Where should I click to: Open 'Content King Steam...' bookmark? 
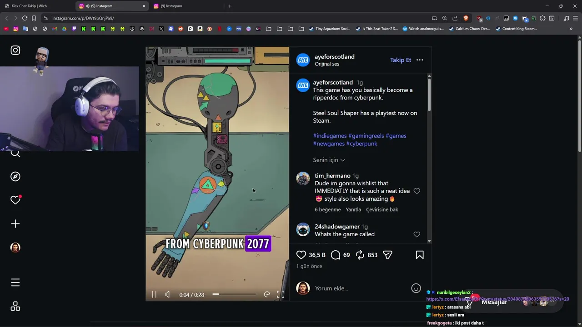517,29
